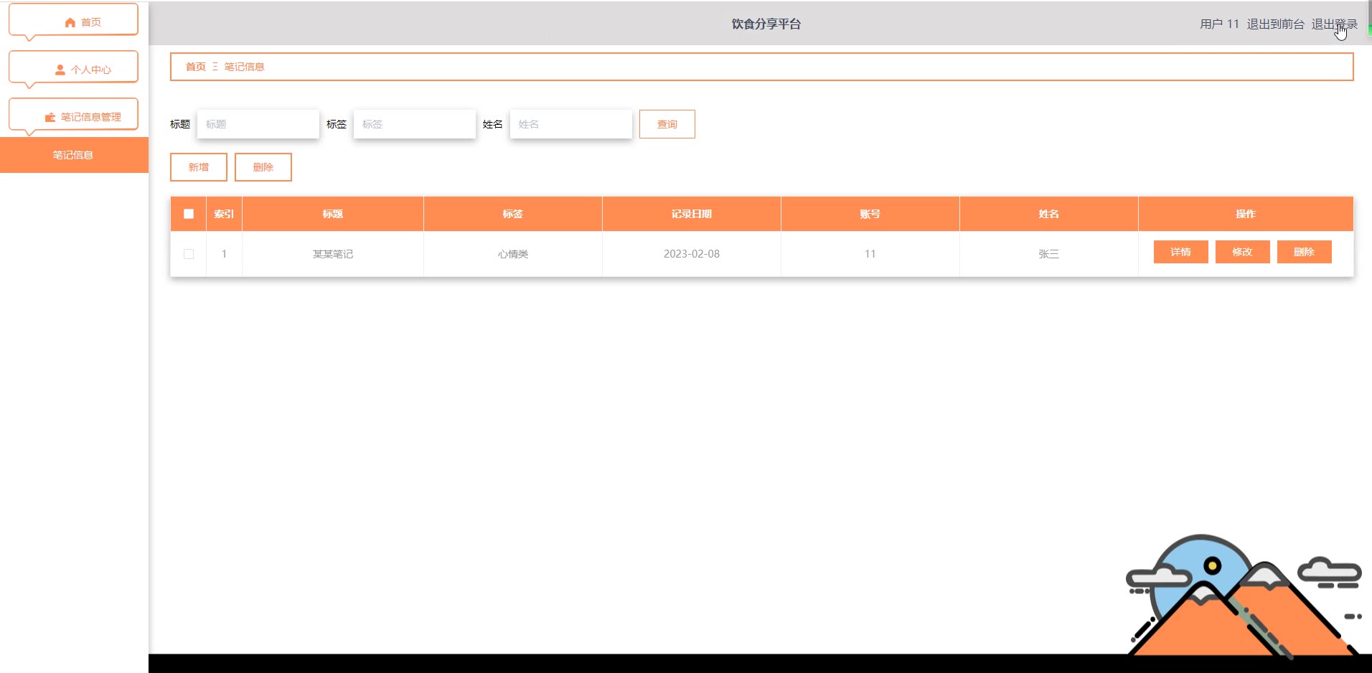Screen dimensions: 1372x673
Task: Click the 某某笔记 title cell
Action: point(333,254)
